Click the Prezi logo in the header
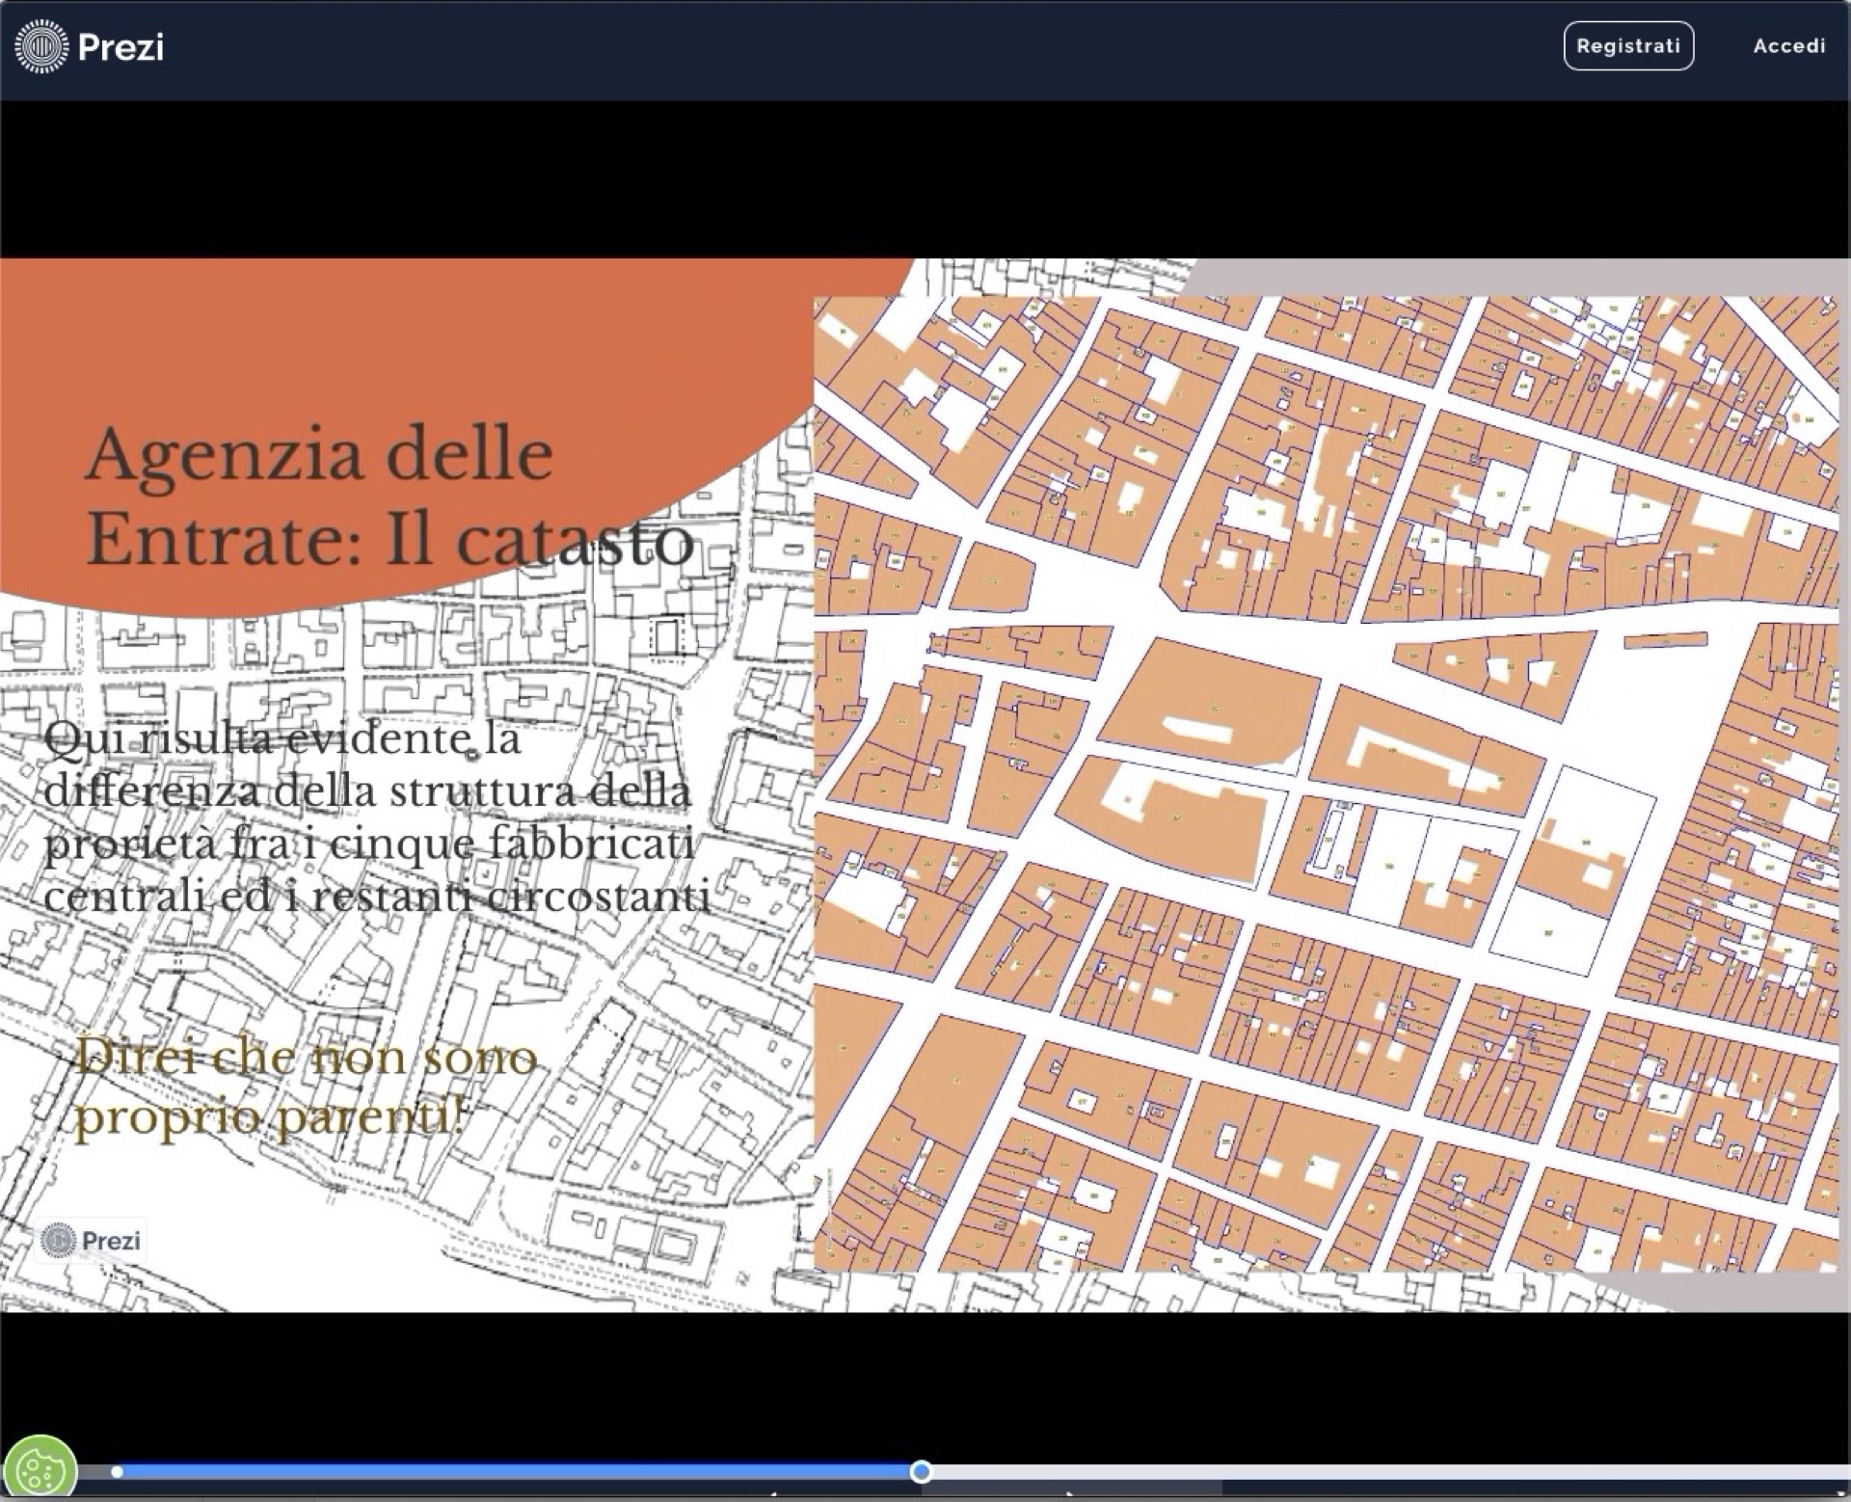Image resolution: width=1851 pixels, height=1502 pixels. click(90, 46)
